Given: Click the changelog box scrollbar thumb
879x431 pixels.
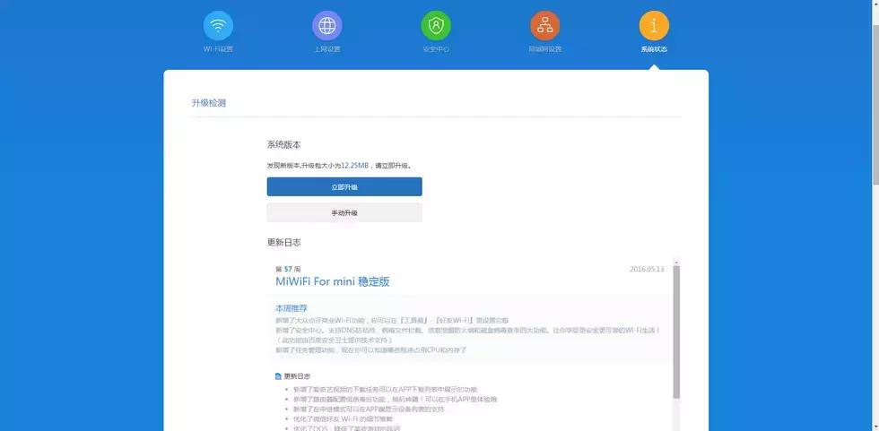Looking at the screenshot, I should tap(676, 332).
